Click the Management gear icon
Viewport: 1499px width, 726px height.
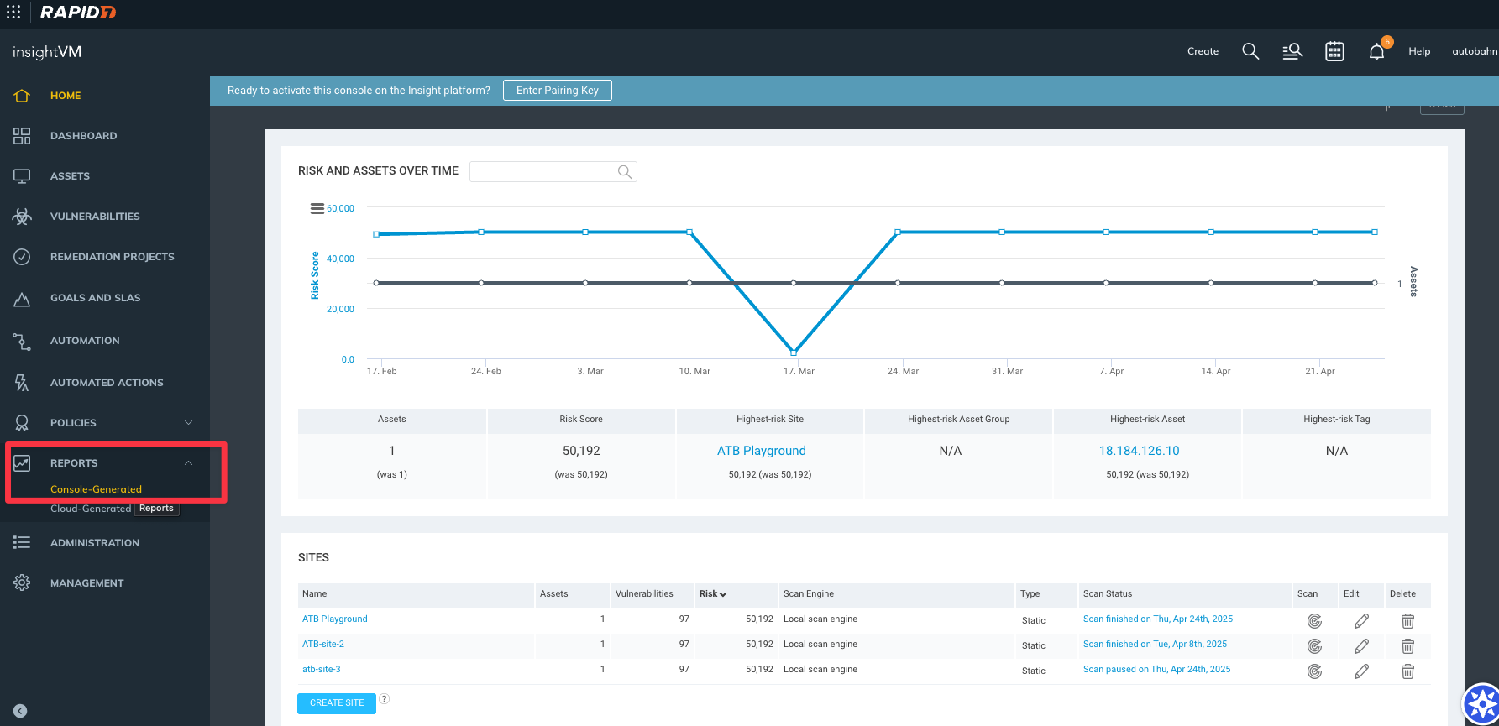pos(22,583)
